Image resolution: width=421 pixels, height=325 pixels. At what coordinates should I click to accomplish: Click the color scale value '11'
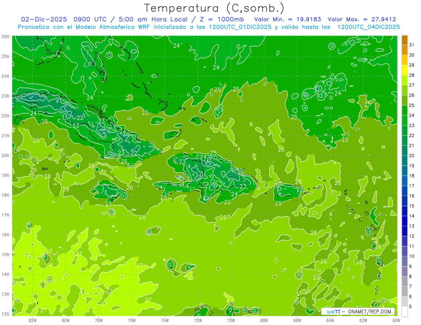click(412, 246)
